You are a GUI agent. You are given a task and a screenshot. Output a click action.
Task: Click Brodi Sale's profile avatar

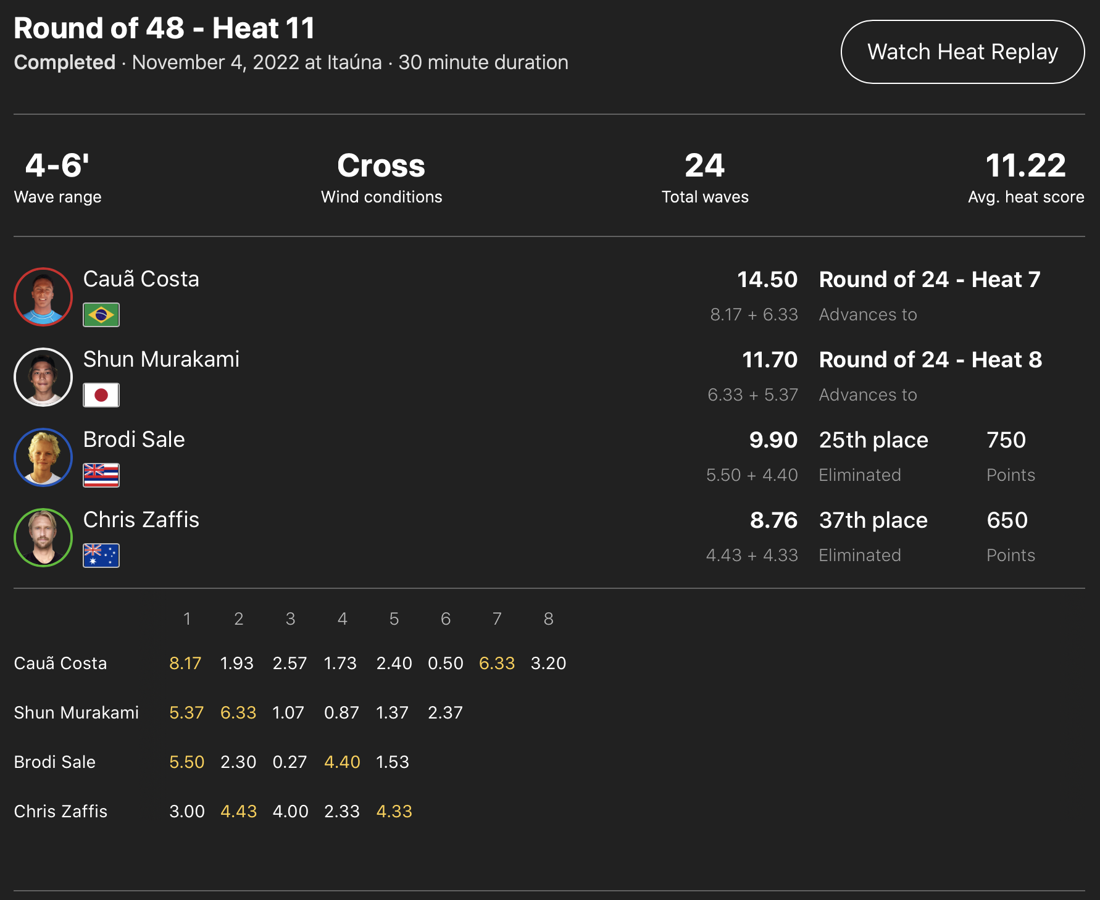[x=43, y=457]
